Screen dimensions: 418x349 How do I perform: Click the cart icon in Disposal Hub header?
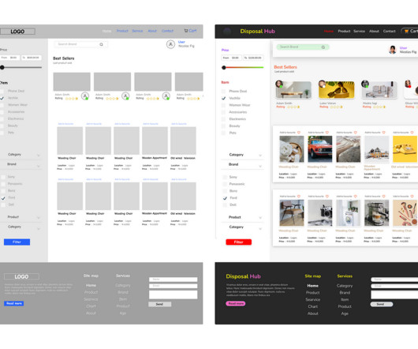coord(406,32)
